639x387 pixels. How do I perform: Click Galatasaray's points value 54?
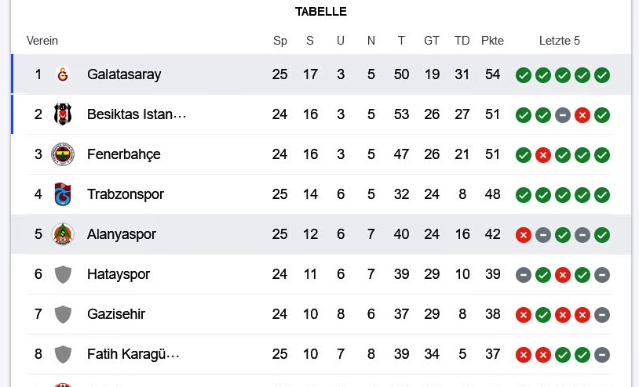492,74
